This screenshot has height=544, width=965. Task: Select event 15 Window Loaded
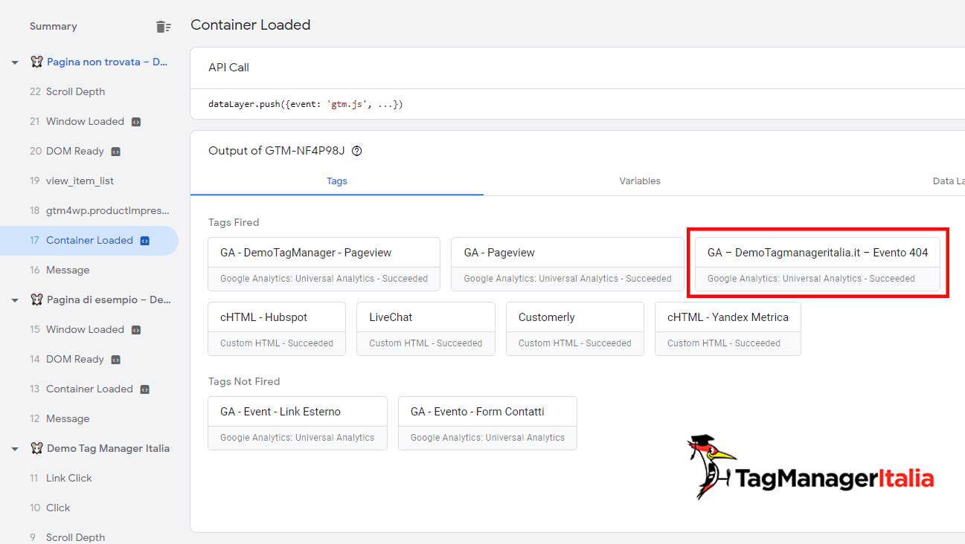point(89,329)
